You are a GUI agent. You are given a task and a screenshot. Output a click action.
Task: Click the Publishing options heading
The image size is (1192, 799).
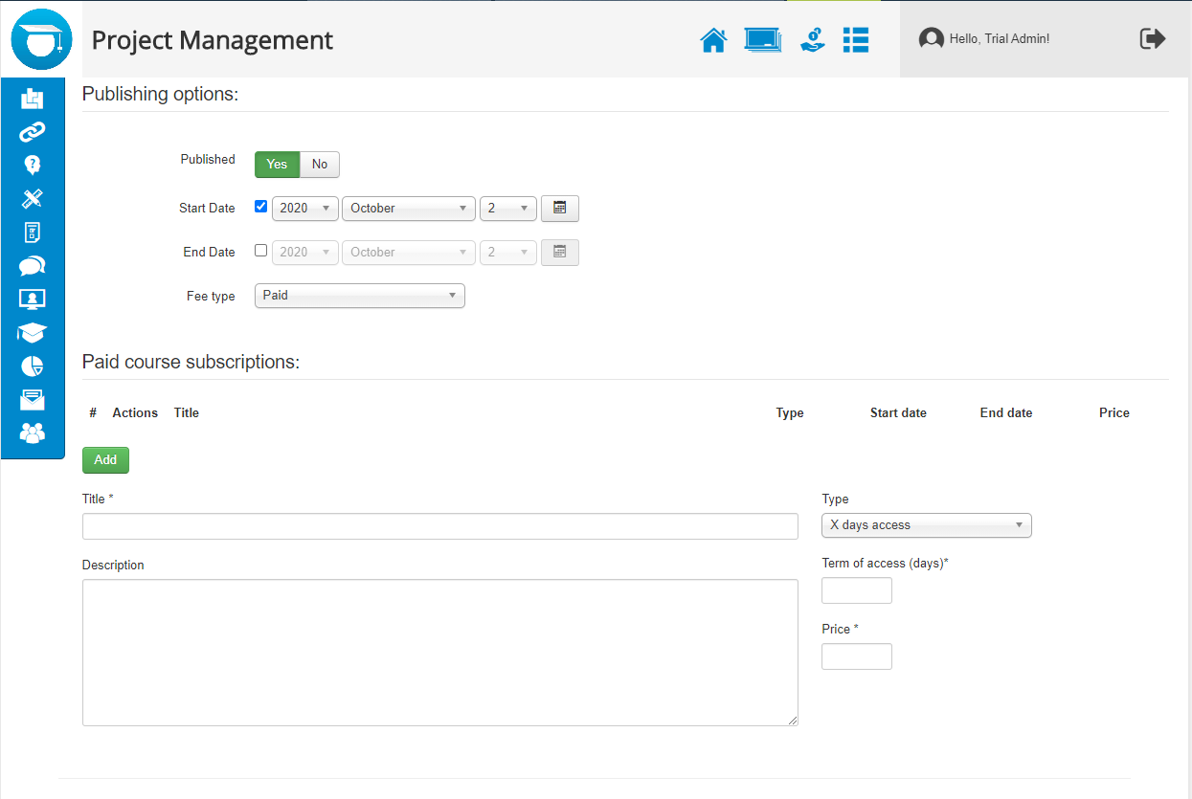click(x=160, y=94)
